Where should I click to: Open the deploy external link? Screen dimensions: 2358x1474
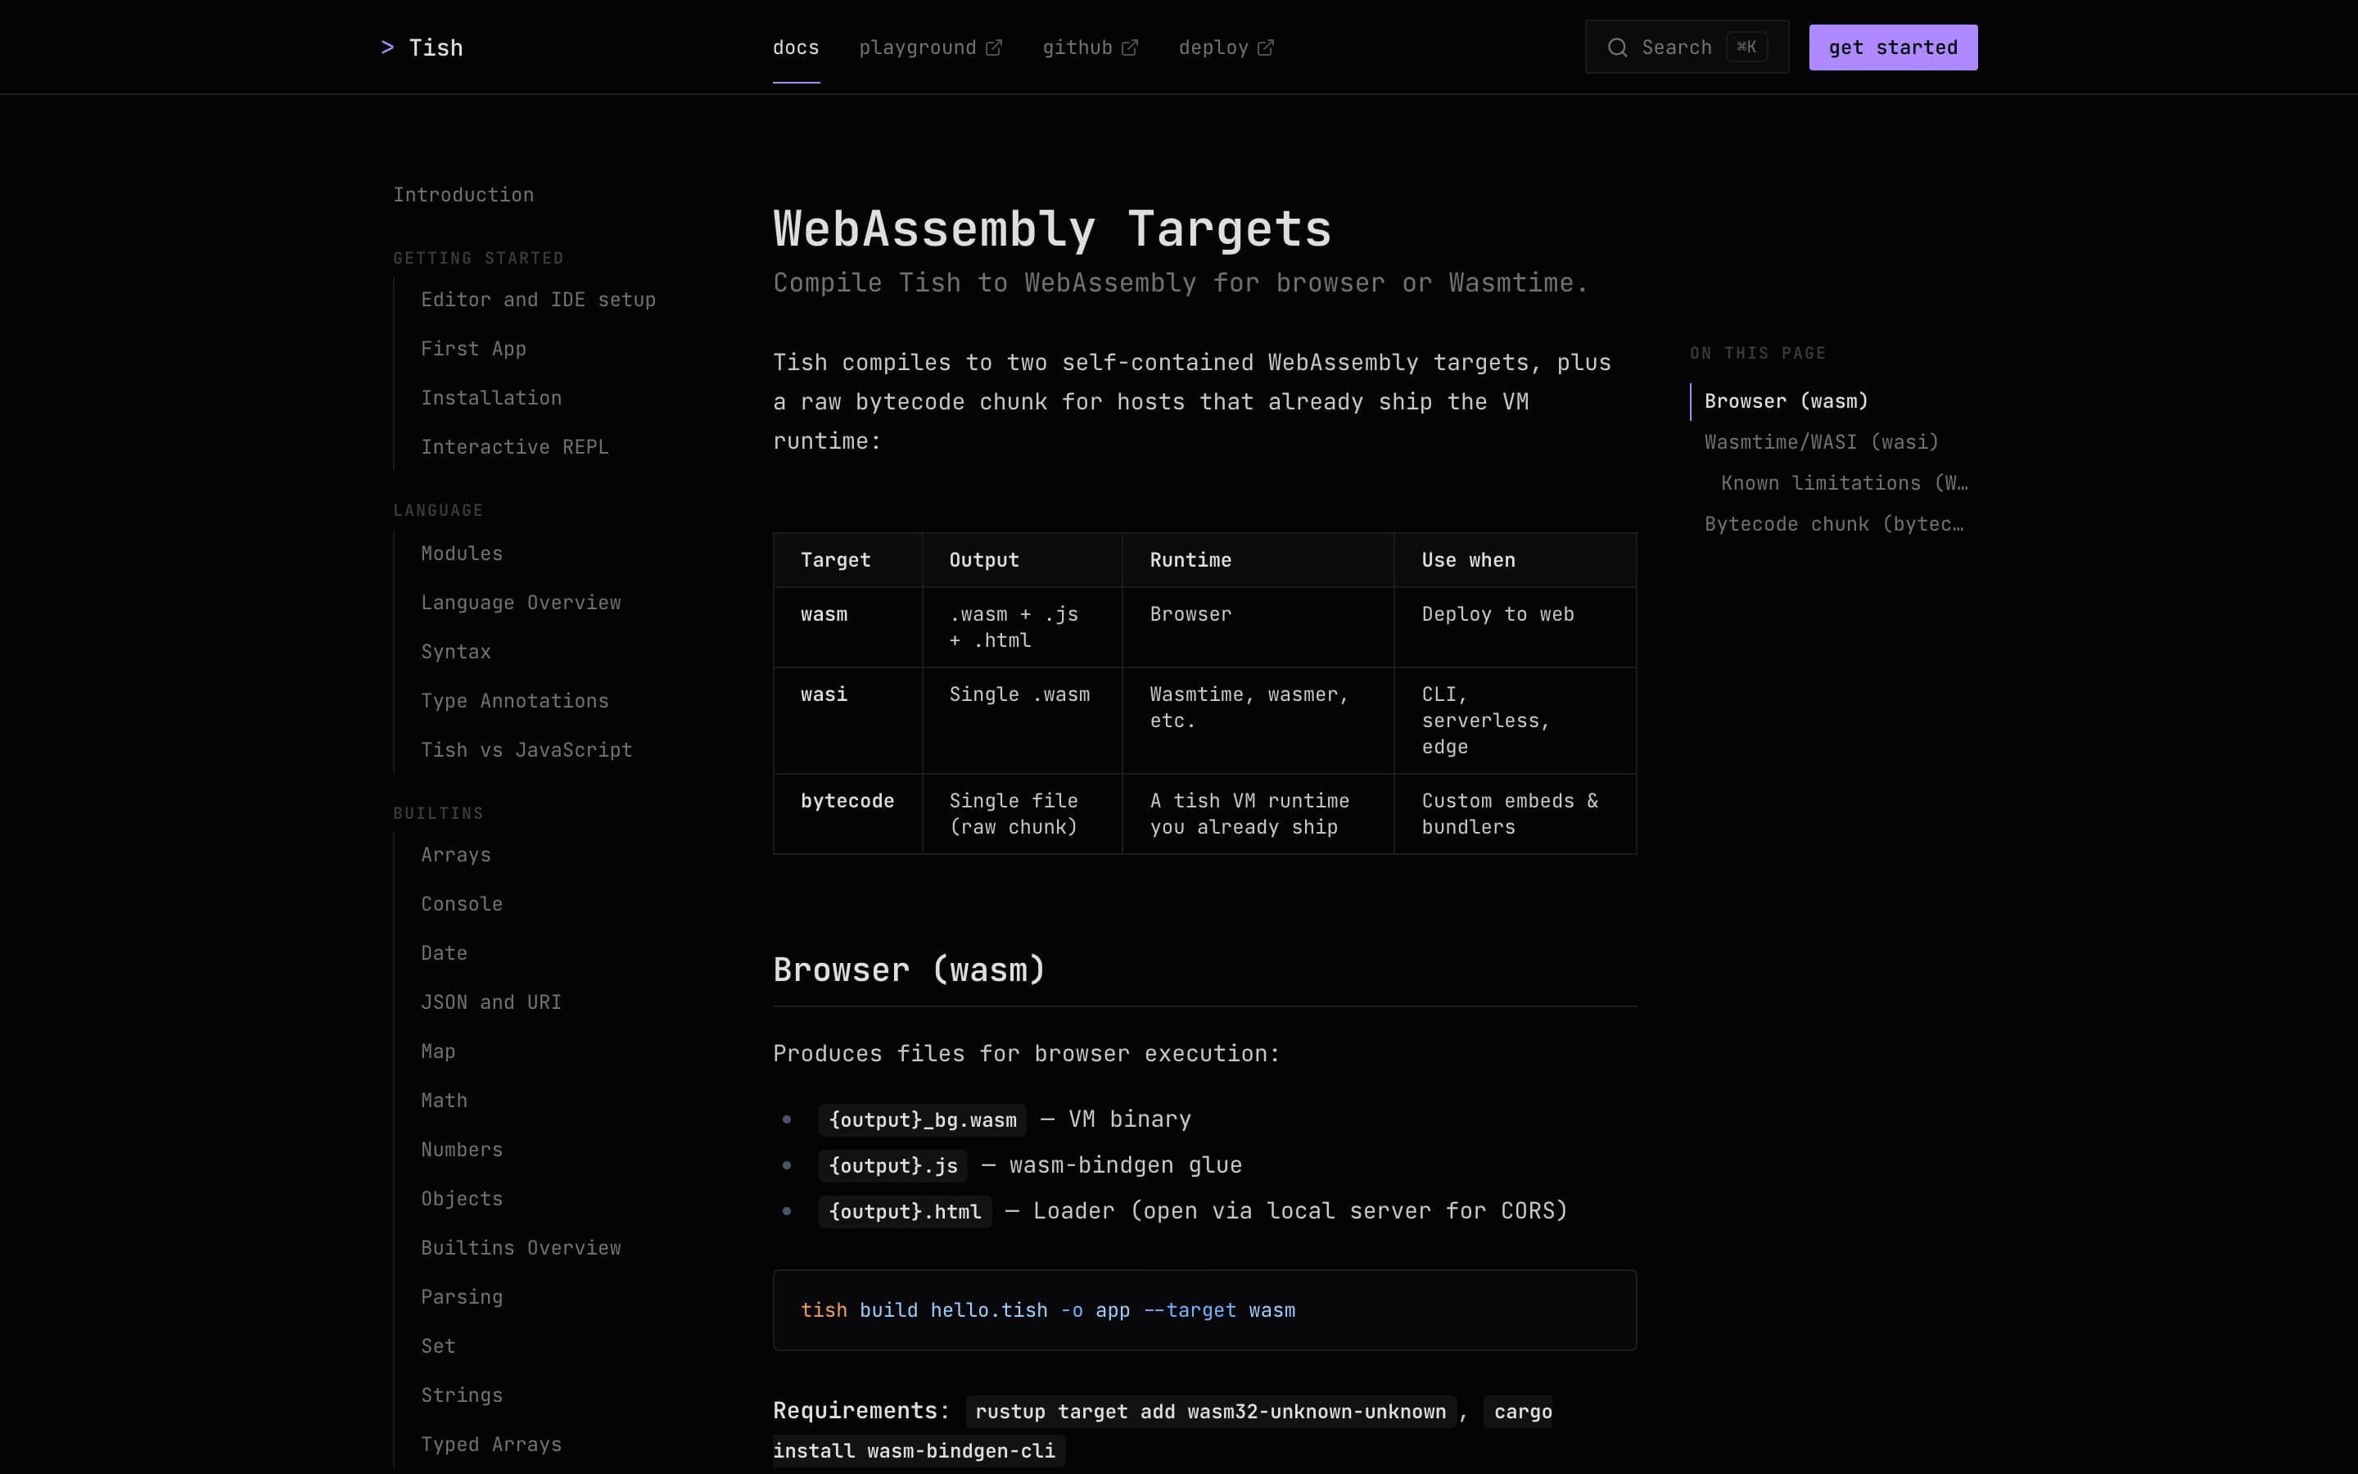(x=1226, y=47)
